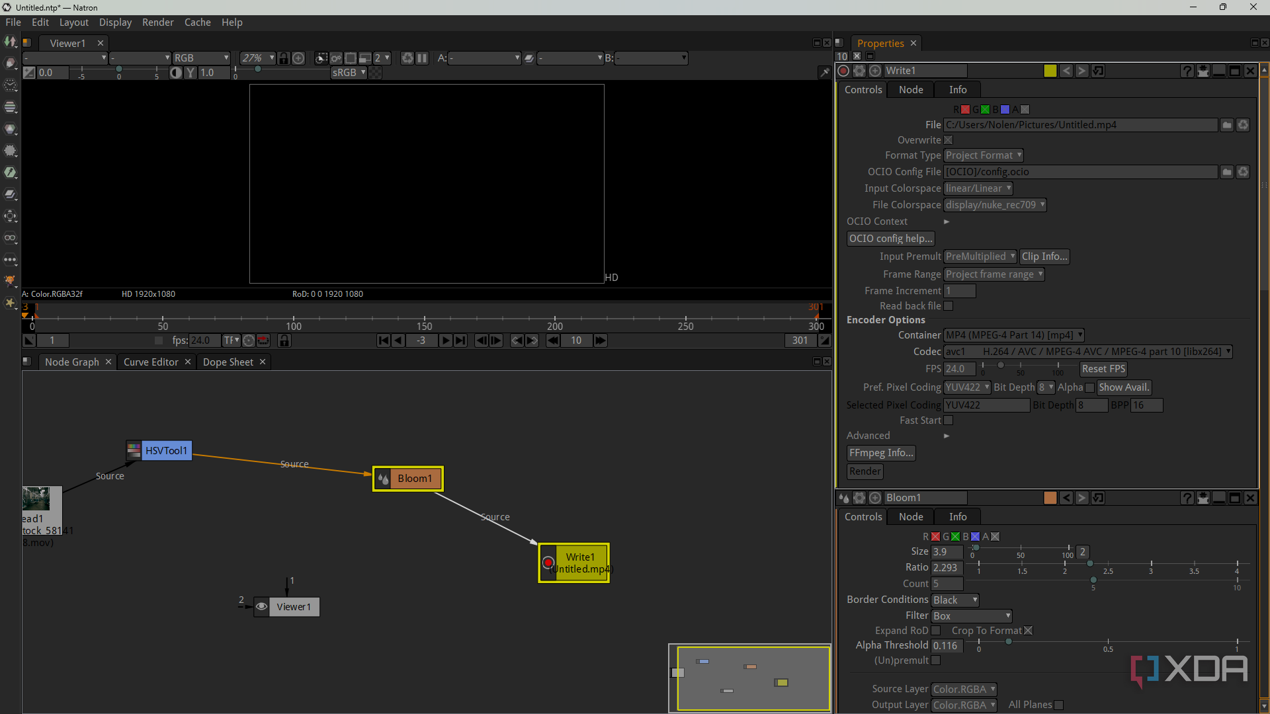Click the Render button in Write1
Screen dimensions: 1270x714
[x=865, y=471]
